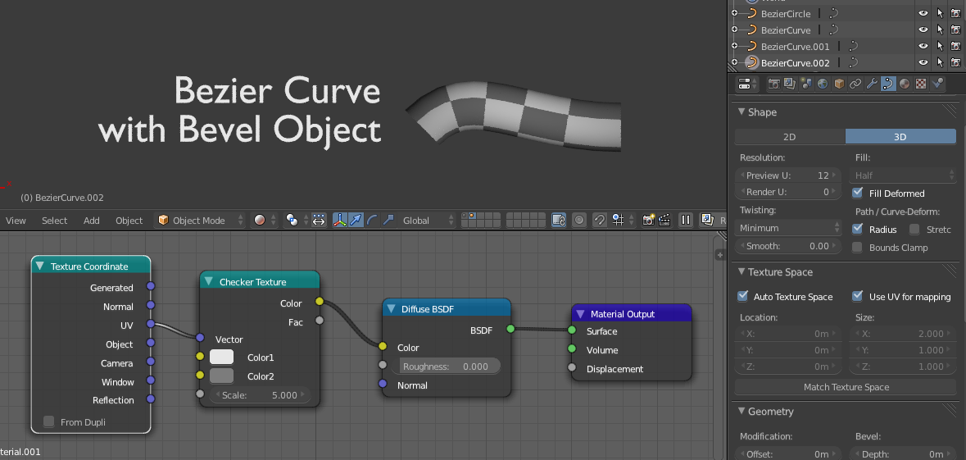The image size is (966, 460).
Task: Select the rotate manipulator arc
Action: click(372, 220)
